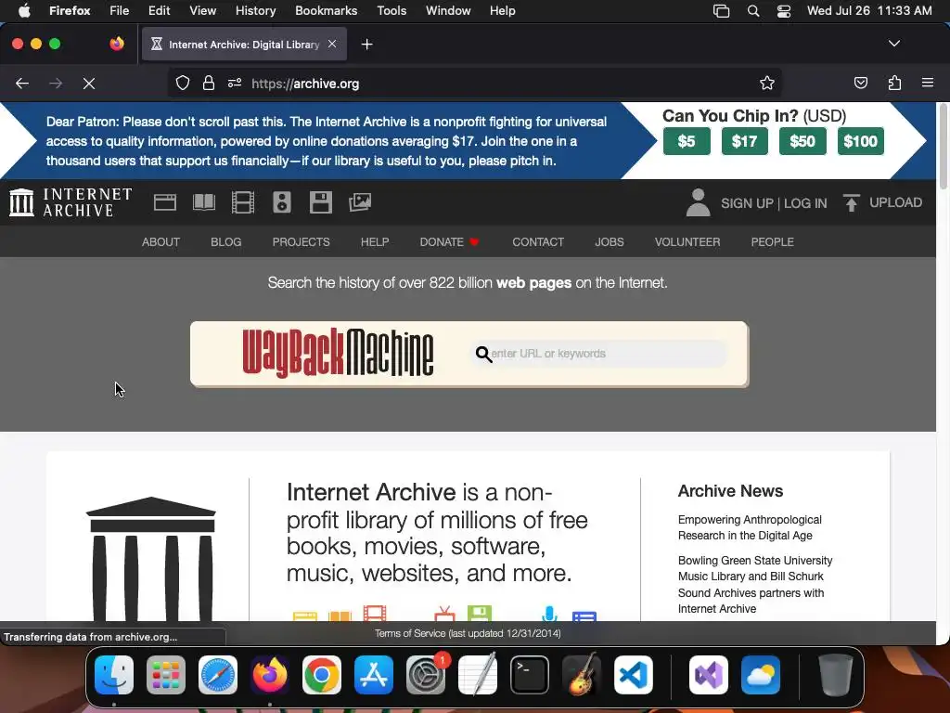Open site permissions icon in address bar

click(x=235, y=83)
